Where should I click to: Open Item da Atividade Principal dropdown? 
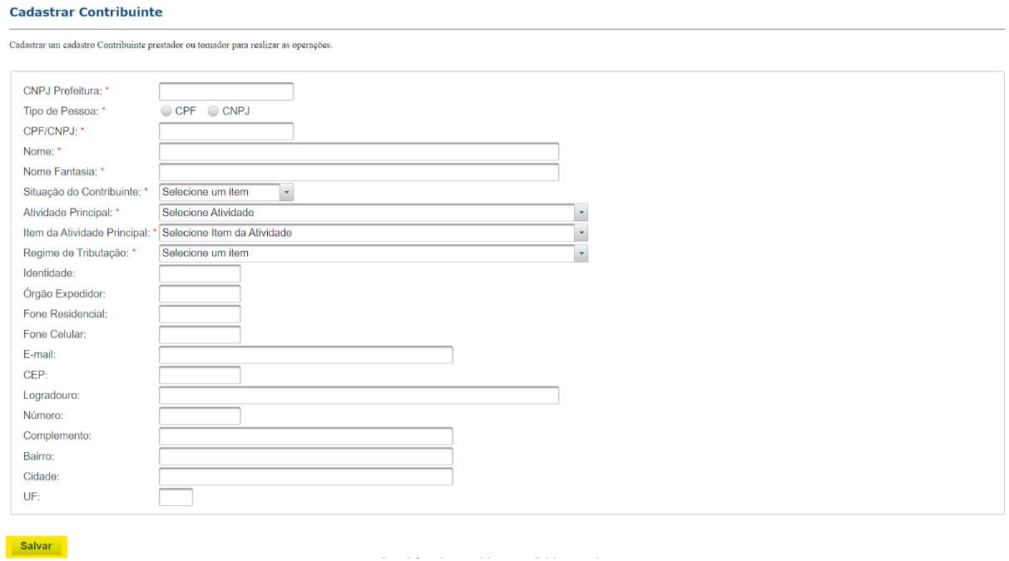(373, 233)
